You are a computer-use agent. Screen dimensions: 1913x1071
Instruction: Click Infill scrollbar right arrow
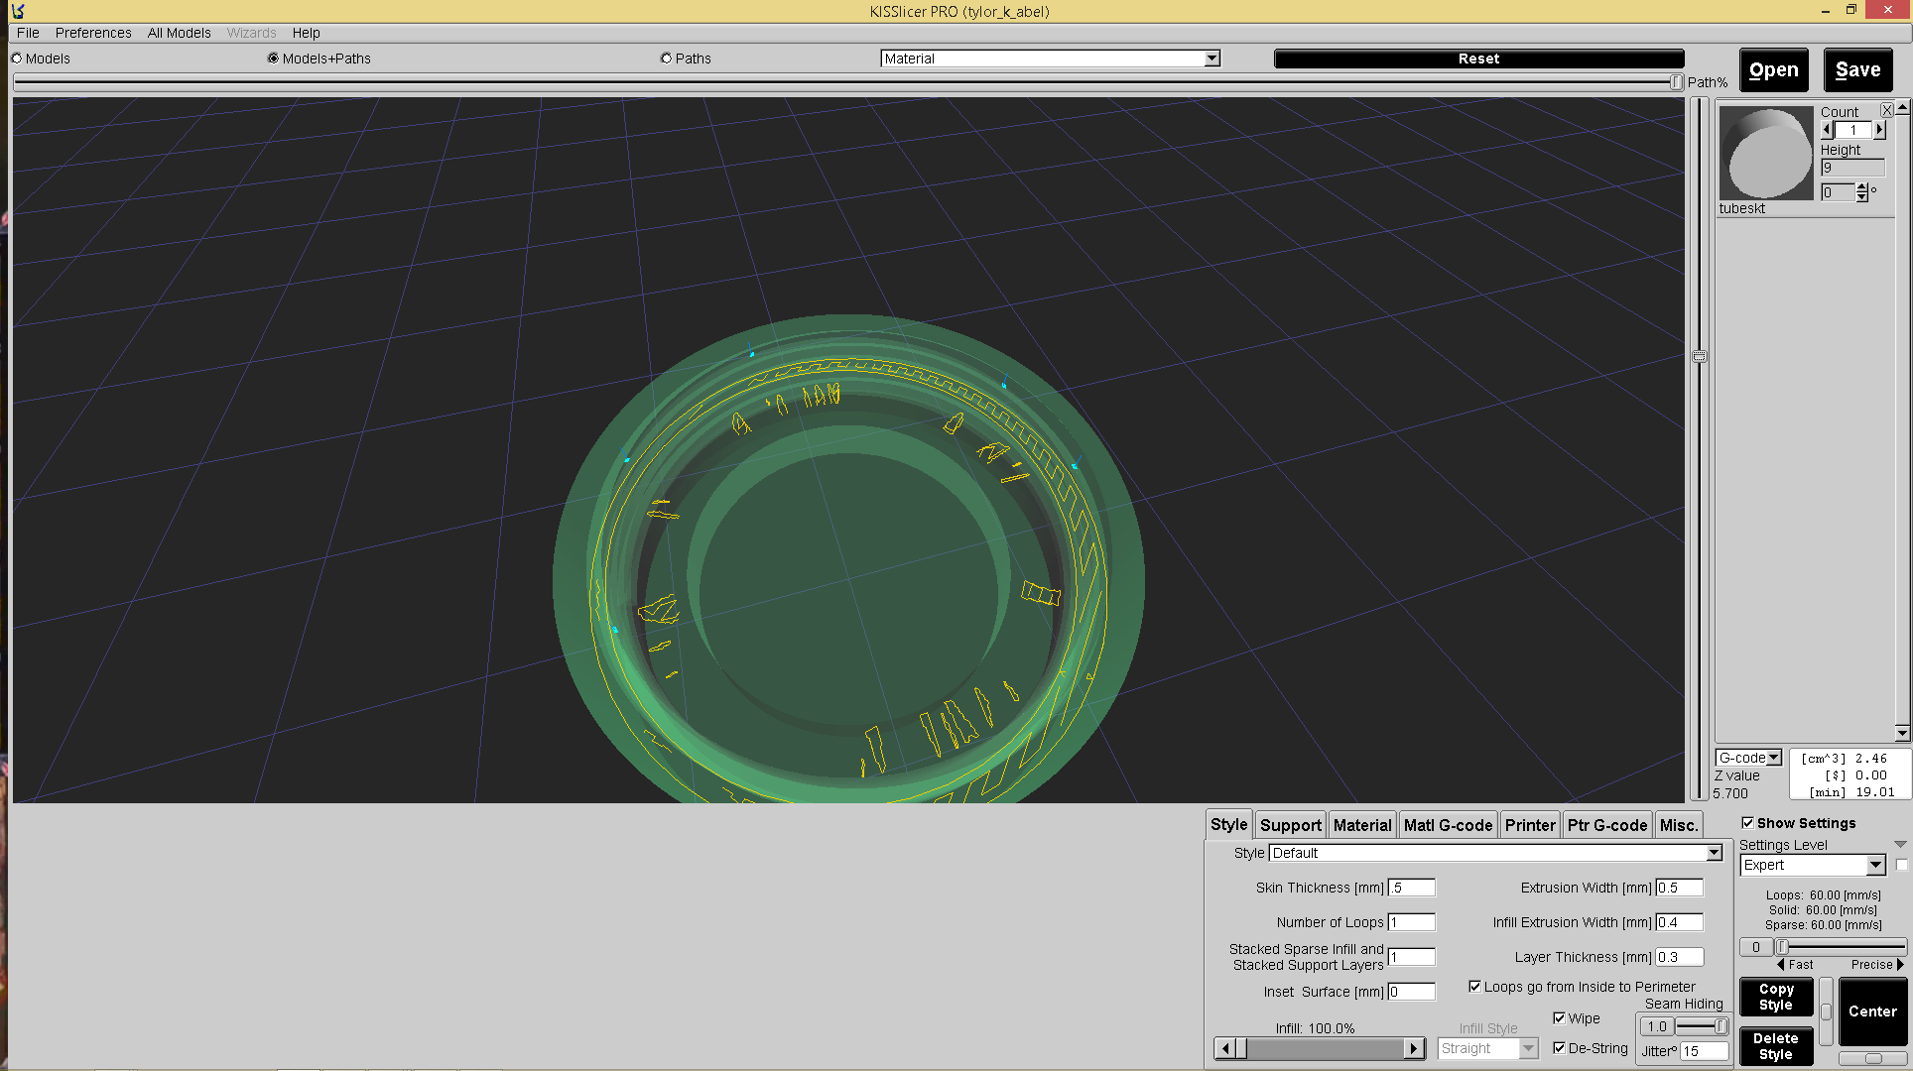pos(1414,1048)
